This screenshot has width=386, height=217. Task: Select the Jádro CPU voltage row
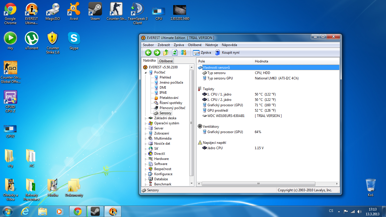(268, 148)
